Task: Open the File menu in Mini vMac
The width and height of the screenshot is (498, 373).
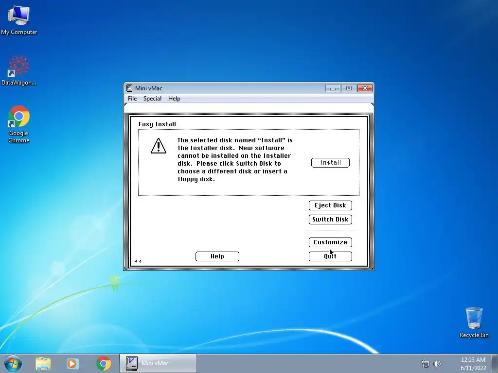Action: point(132,98)
